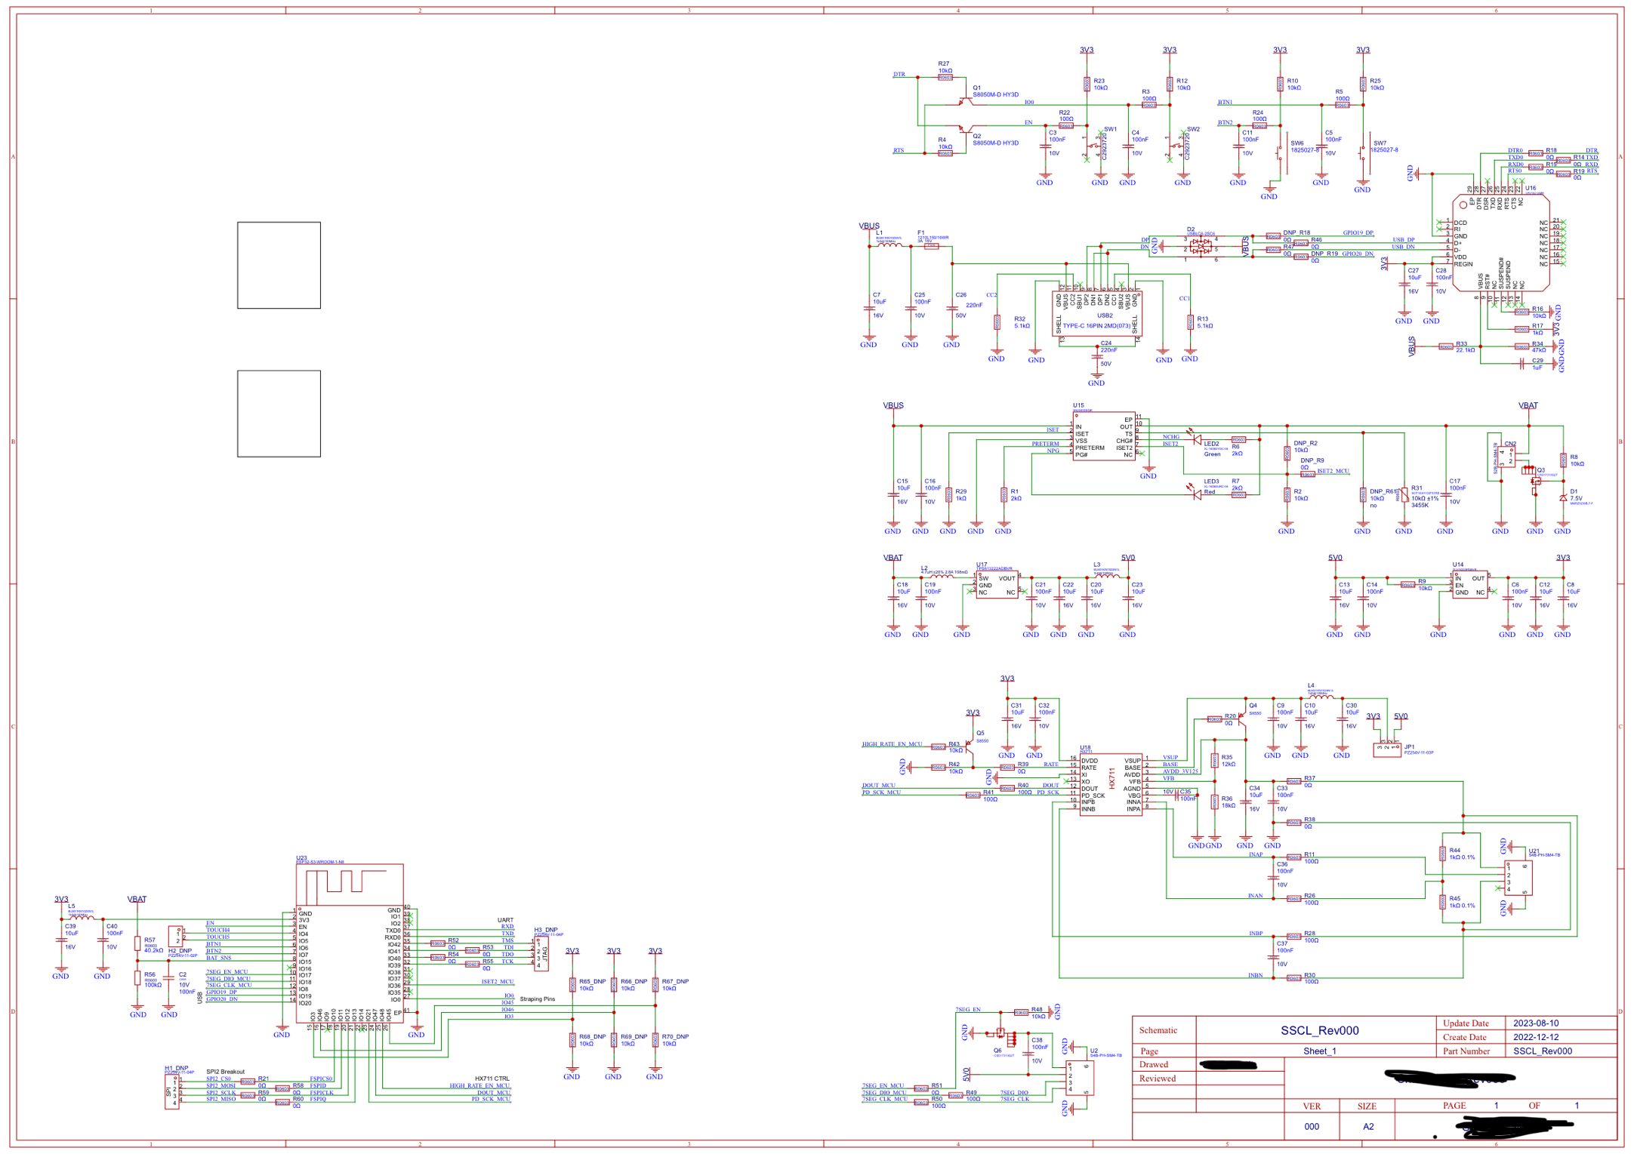Select the lower empty rectangle on left
Viewport: 1634px width, 1154px height.
click(279, 414)
